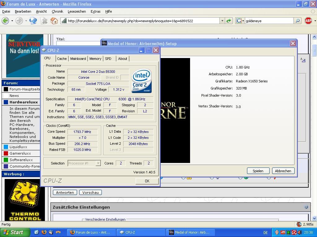Open Hilfe menu

[x=109, y=11]
